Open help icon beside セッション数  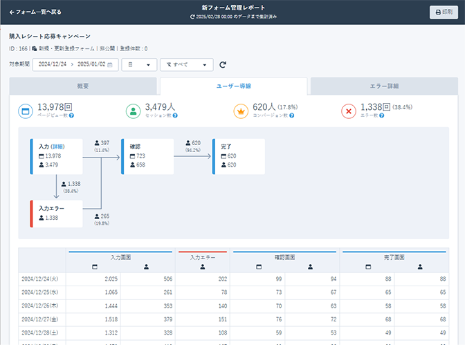pos(175,115)
